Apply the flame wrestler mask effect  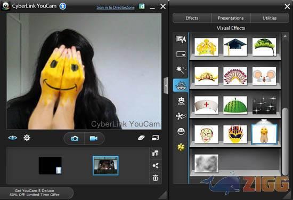click(235, 134)
